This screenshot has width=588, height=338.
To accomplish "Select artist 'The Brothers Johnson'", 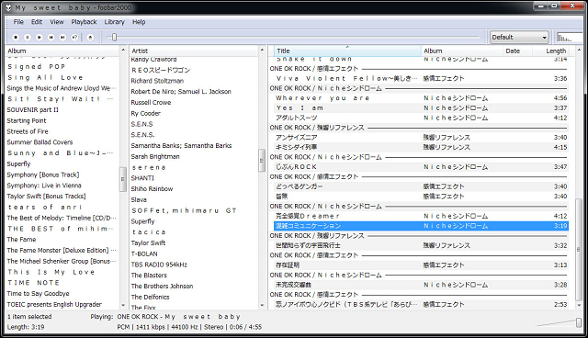I will click(x=162, y=287).
